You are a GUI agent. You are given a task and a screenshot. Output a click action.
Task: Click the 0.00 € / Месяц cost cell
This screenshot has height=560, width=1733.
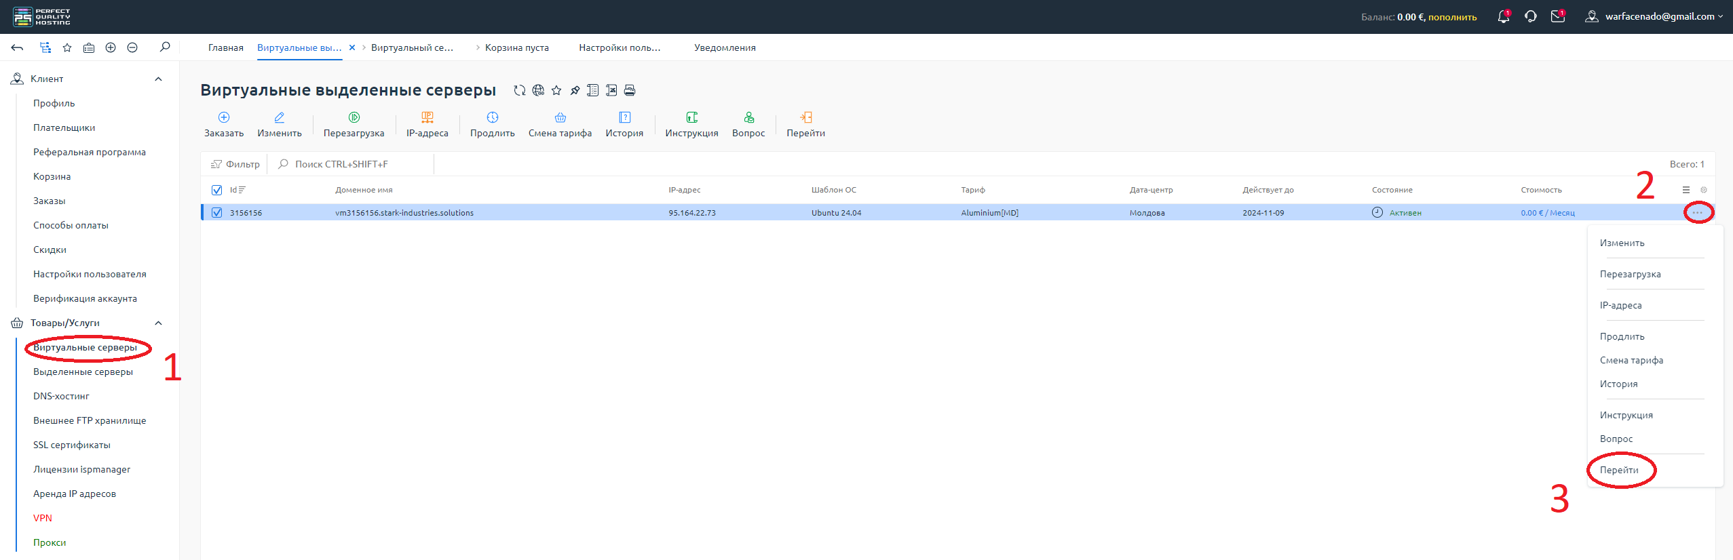click(x=1548, y=213)
